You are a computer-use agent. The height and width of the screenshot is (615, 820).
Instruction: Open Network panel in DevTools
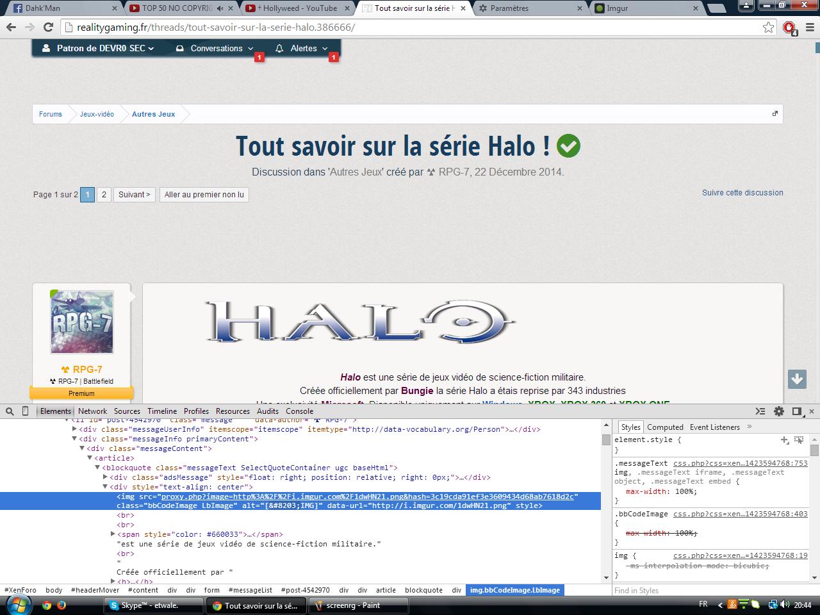92,411
